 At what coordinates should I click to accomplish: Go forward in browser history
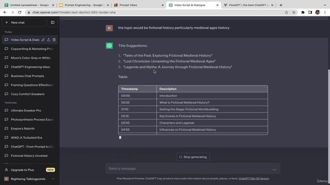tap(12, 12)
